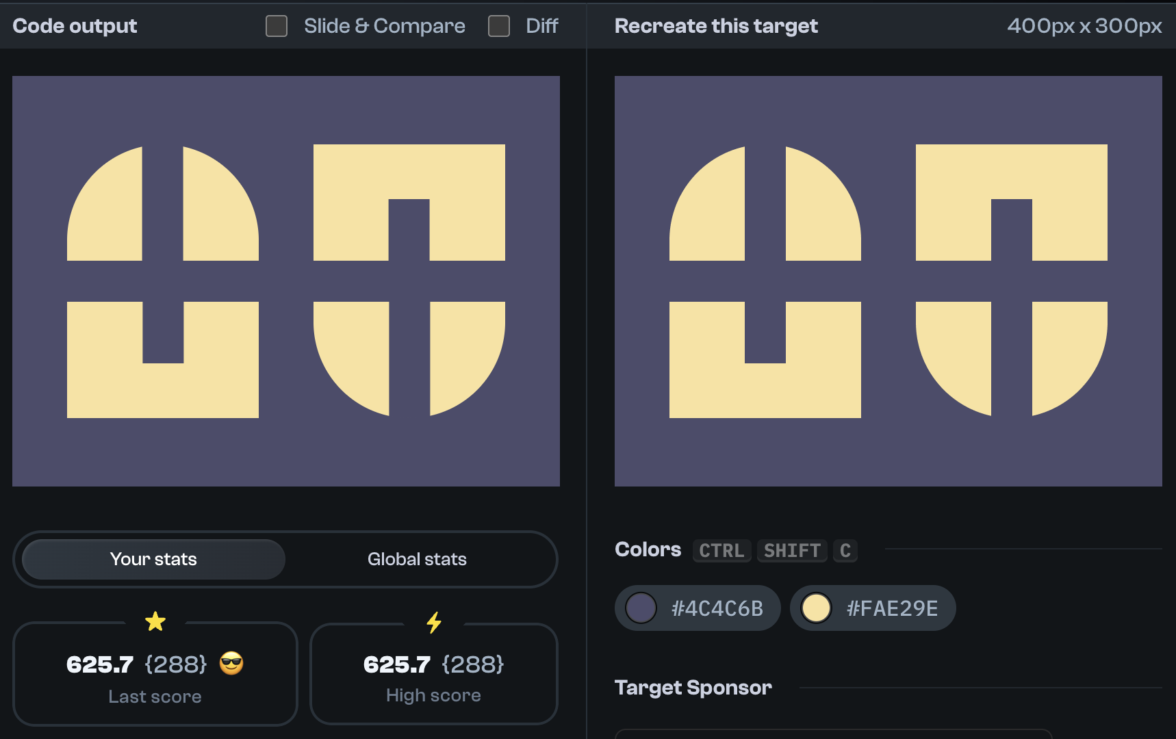Click the Colors section heading

(x=648, y=549)
